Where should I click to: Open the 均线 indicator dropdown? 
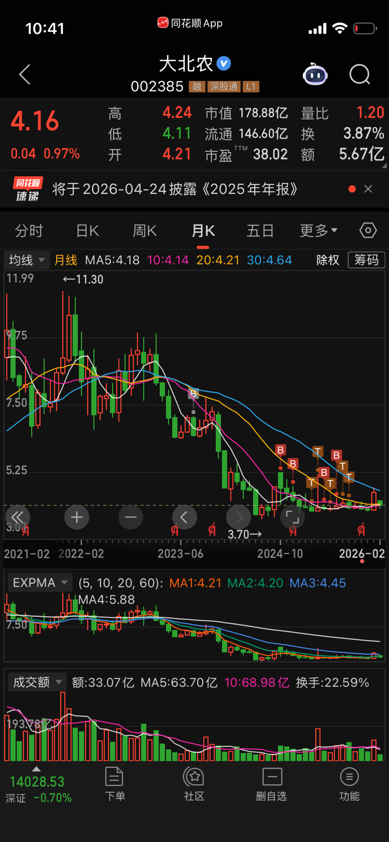[x=27, y=260]
